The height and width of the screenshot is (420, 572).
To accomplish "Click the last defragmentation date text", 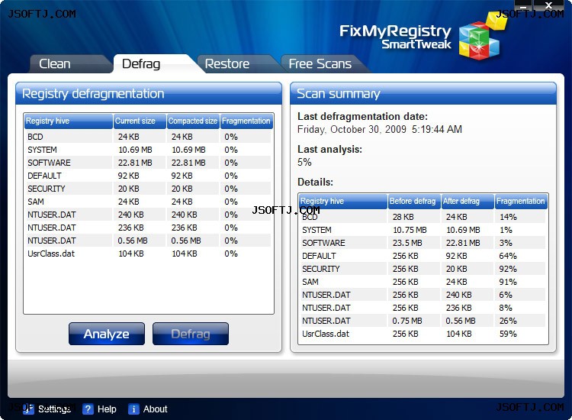I will [380, 129].
